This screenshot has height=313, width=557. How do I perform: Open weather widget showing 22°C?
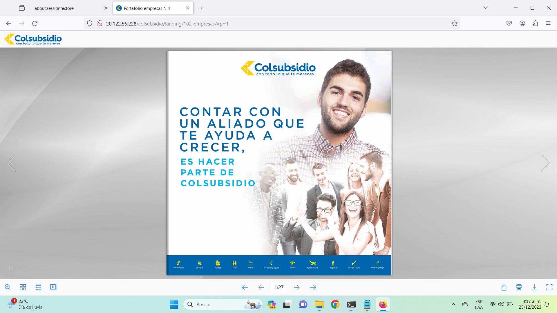point(26,304)
